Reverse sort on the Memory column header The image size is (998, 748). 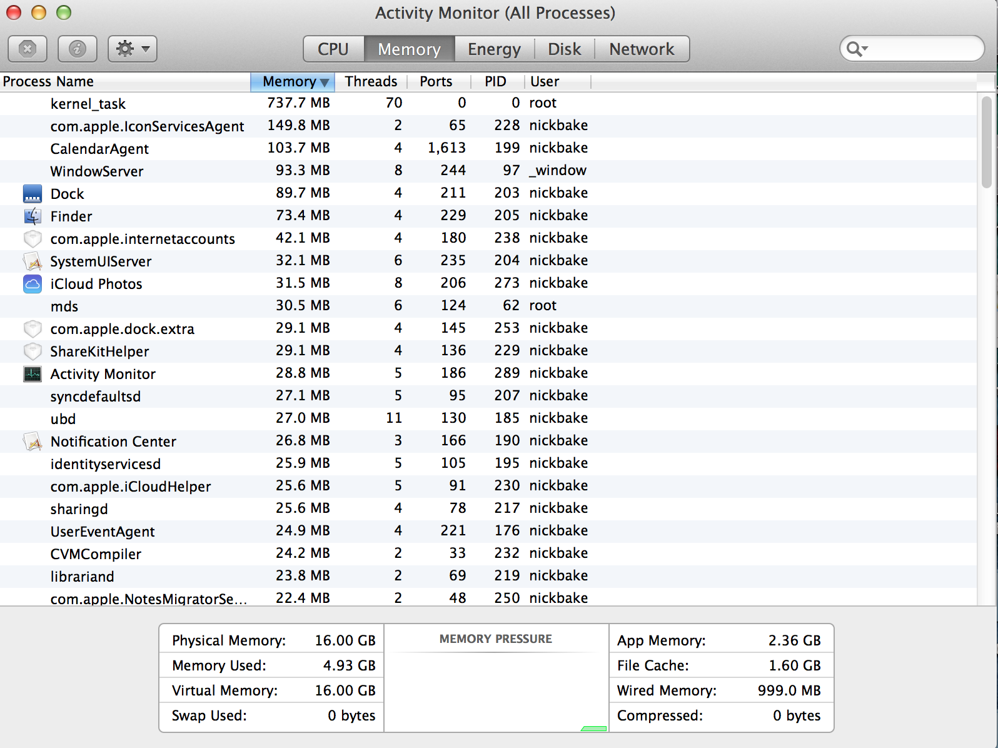tap(293, 82)
